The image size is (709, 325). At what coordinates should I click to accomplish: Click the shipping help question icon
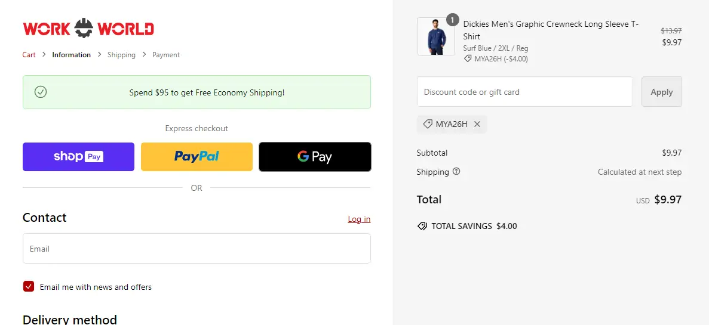tap(456, 172)
